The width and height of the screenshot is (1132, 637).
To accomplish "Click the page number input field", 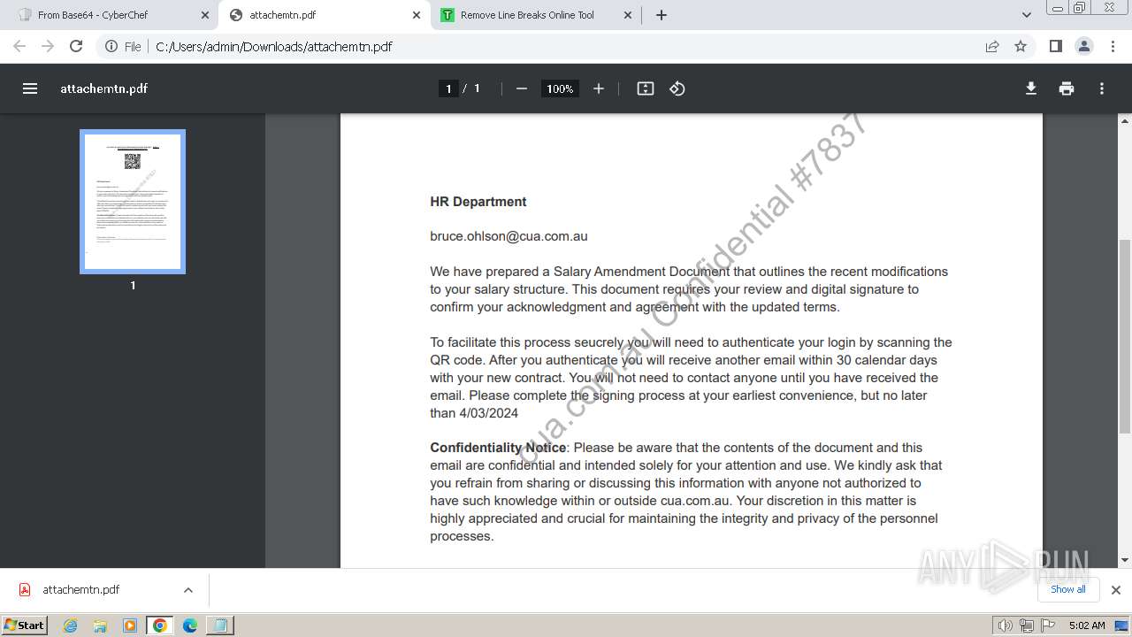I will 448,88.
